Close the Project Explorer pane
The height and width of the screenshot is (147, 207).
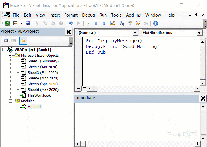click(x=69, y=32)
